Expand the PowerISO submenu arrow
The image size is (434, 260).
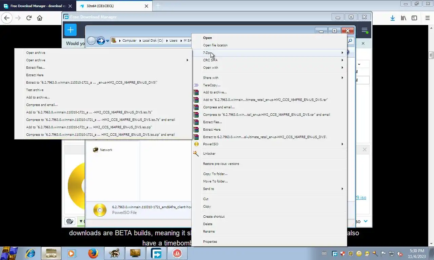342,144
